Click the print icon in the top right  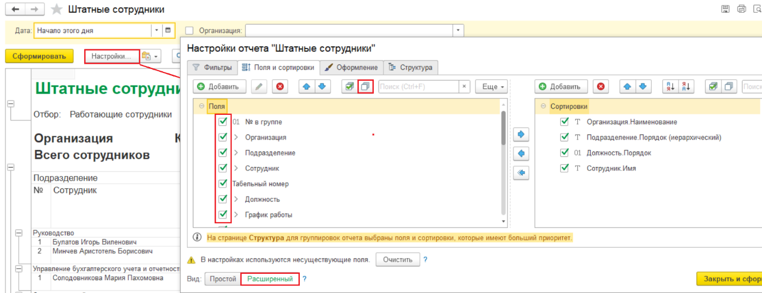pyautogui.click(x=741, y=9)
